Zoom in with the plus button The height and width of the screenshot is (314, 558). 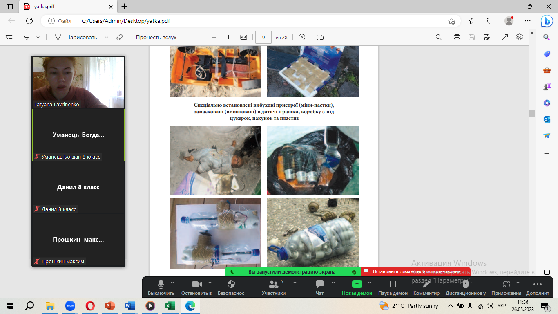(x=228, y=37)
